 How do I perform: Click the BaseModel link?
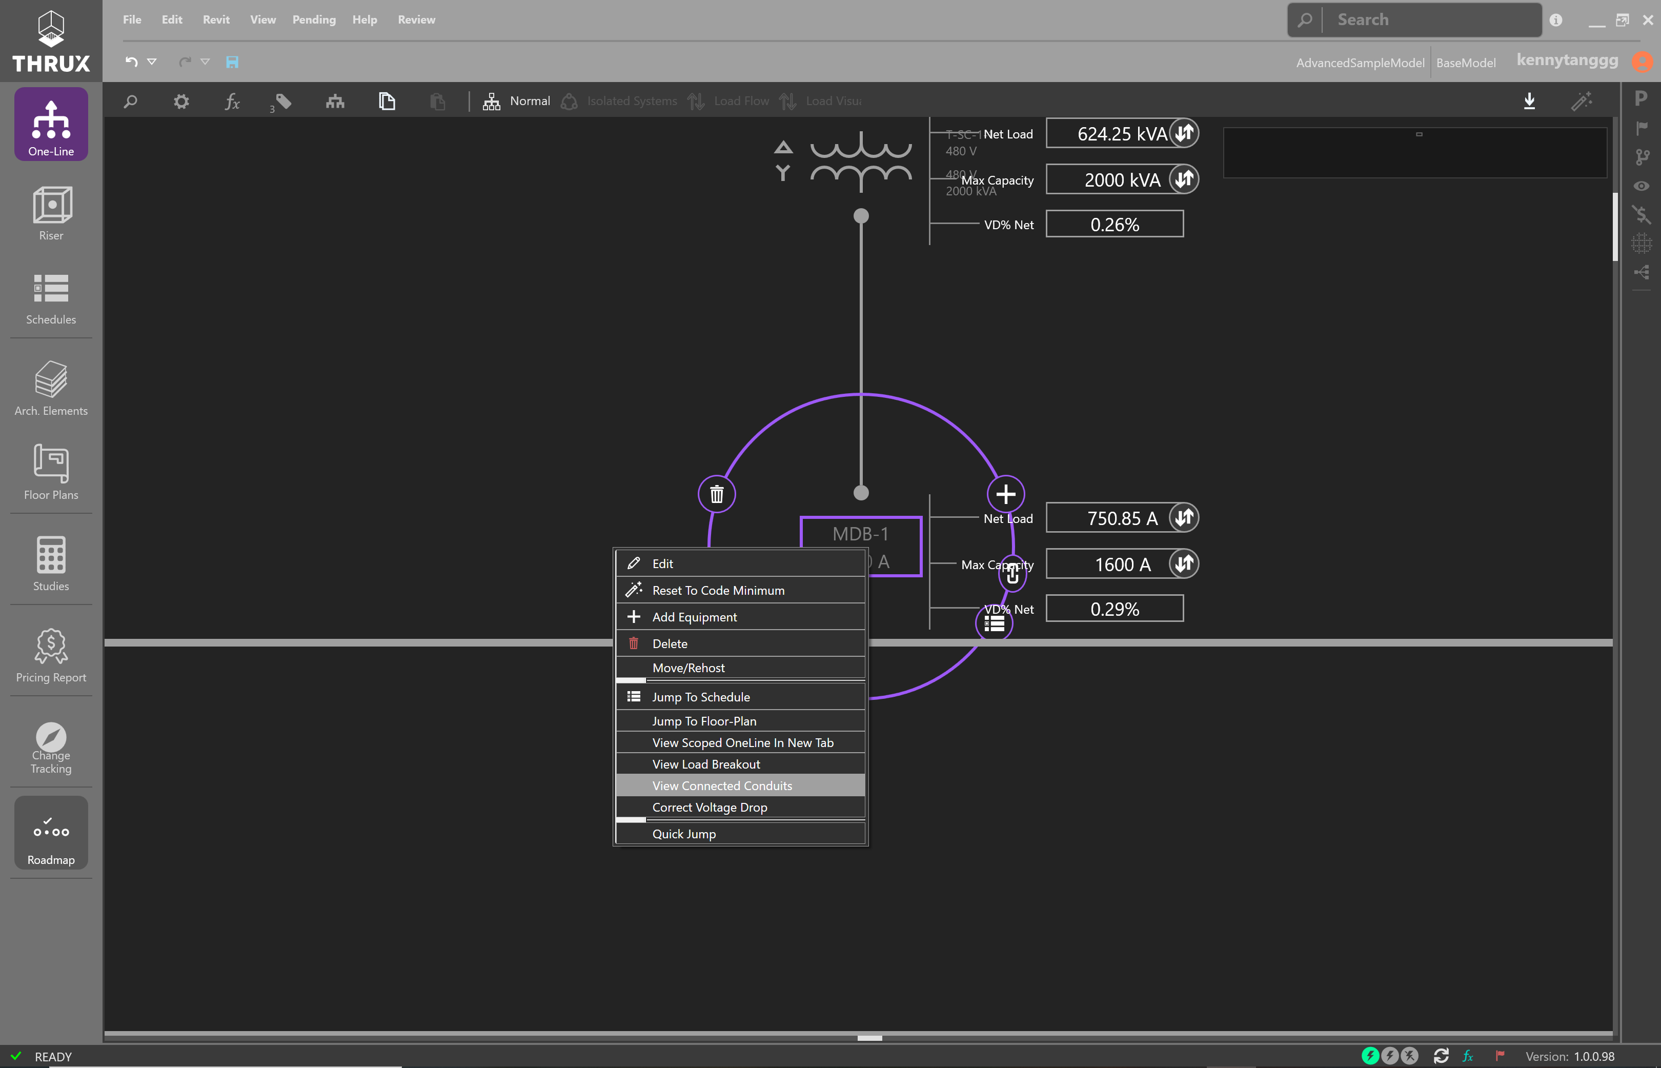pyautogui.click(x=1466, y=63)
